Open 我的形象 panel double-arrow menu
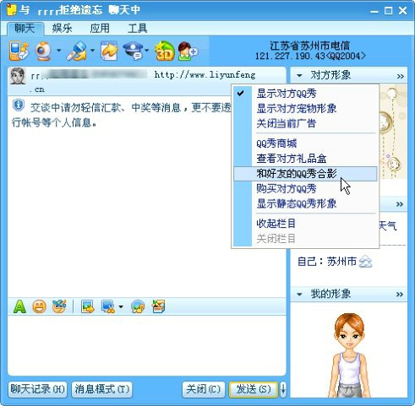This screenshot has height=406, width=415. click(400, 295)
